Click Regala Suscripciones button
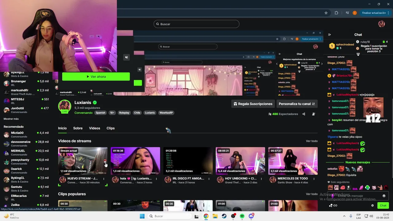The image size is (393, 221). (253, 104)
